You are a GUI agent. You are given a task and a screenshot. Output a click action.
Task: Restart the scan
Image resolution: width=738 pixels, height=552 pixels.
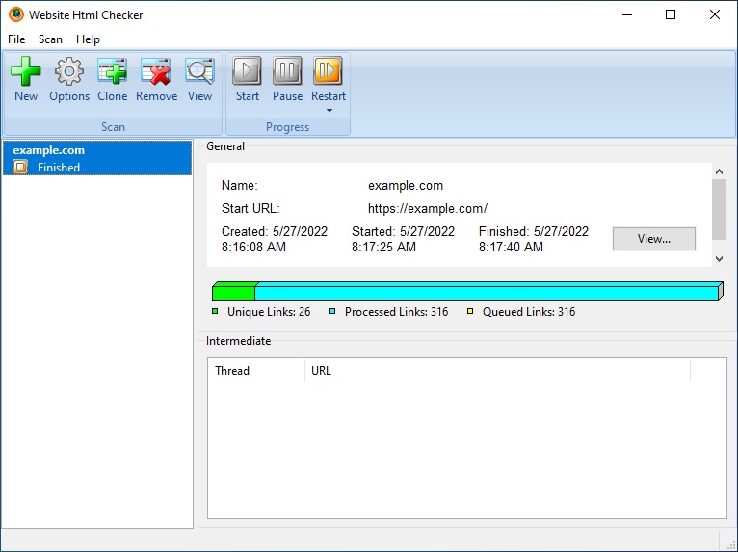(328, 72)
